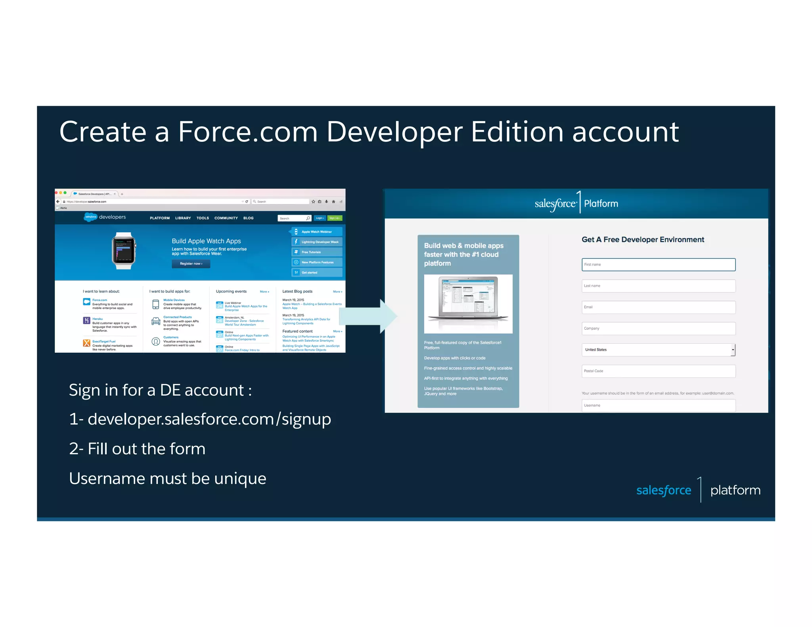Click the Salesforce developers cloud logo

click(x=91, y=217)
